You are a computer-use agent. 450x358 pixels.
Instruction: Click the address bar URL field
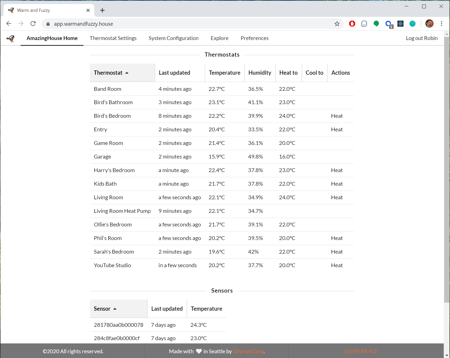tap(176, 24)
